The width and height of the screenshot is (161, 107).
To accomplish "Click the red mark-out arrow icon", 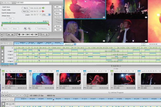I will coord(43,11).
